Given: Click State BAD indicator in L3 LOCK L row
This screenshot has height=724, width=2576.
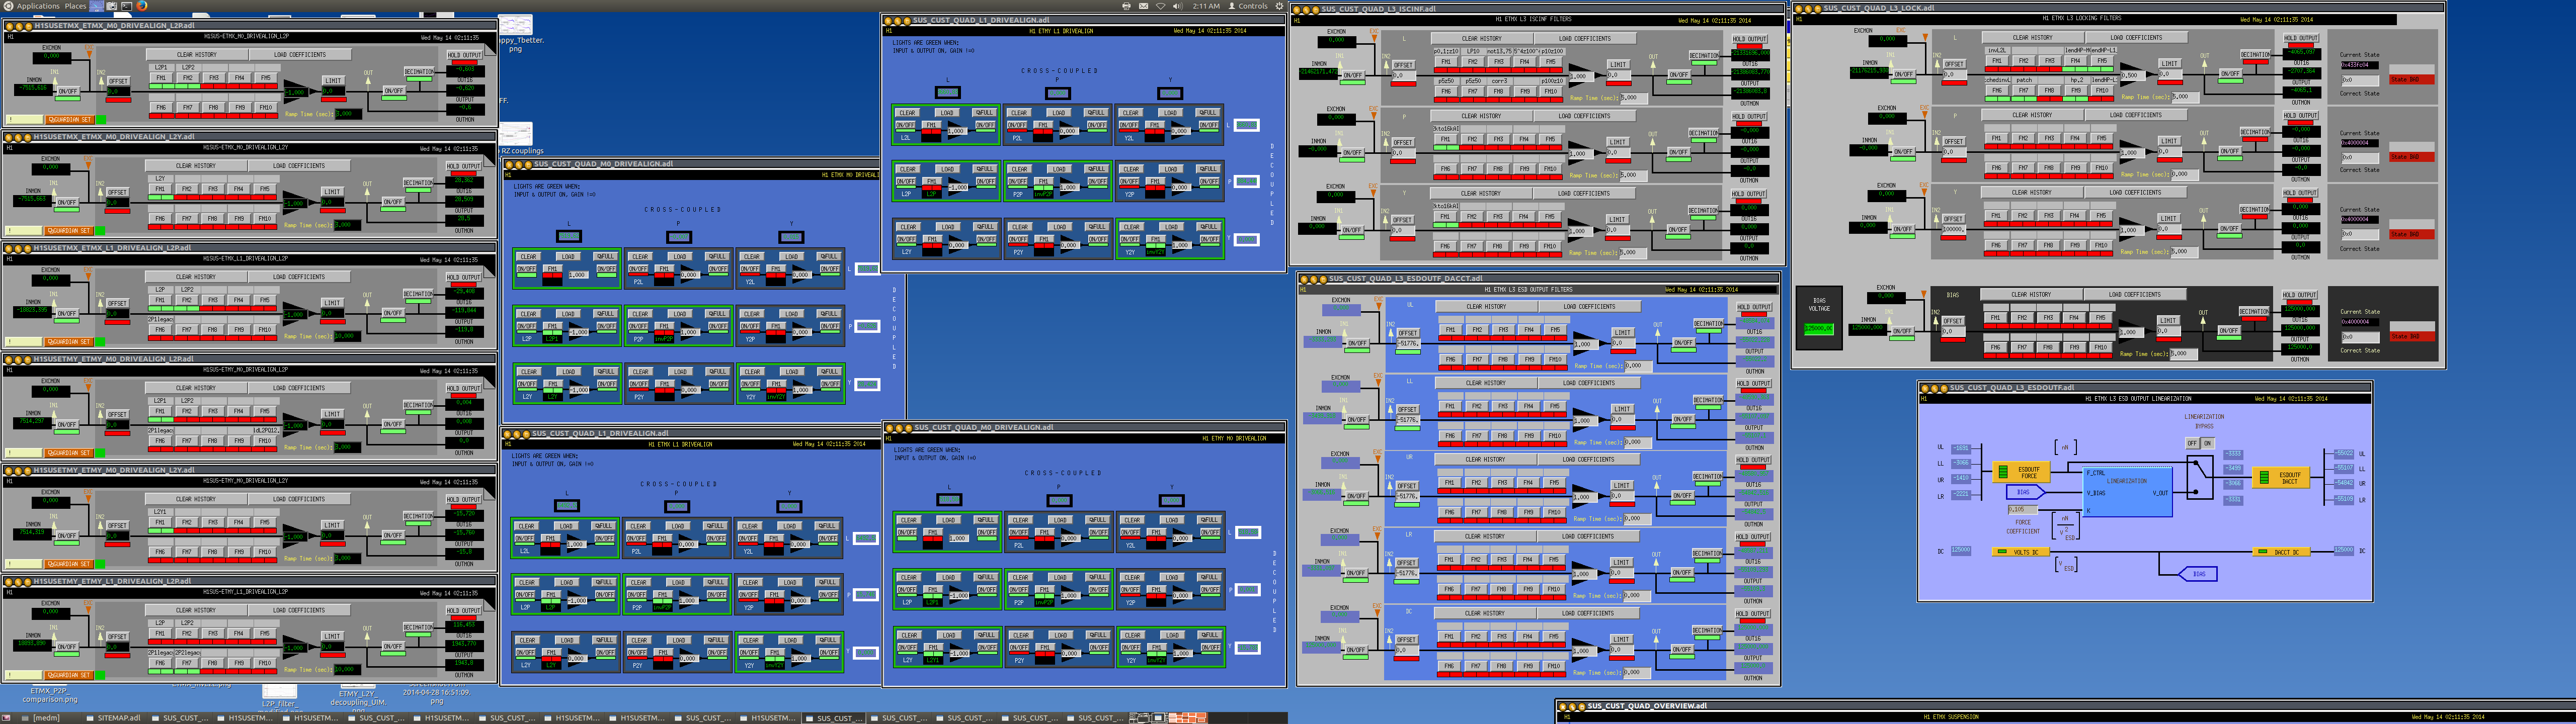Looking at the screenshot, I should pos(2412,79).
